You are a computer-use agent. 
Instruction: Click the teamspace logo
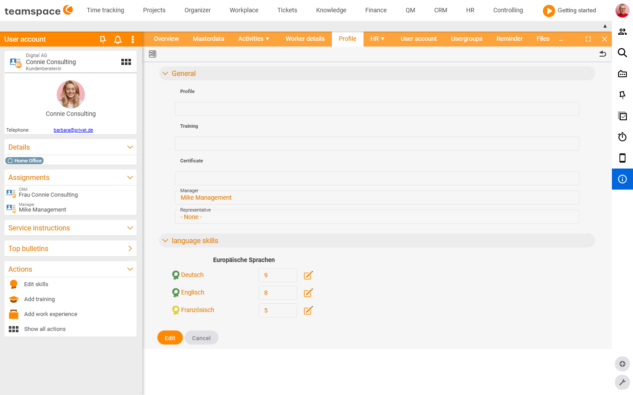[x=39, y=10]
